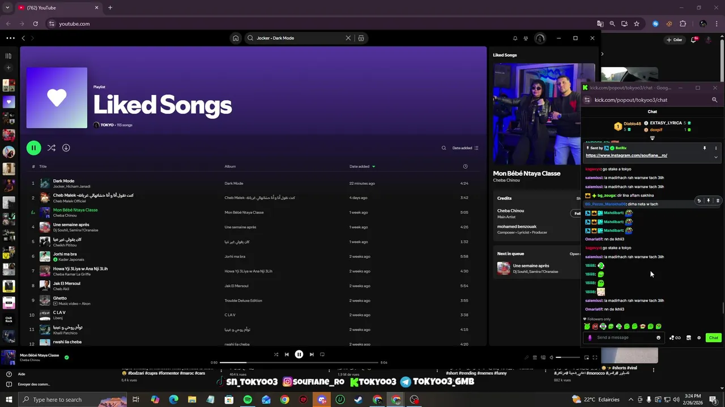The height and width of the screenshot is (407, 725).
Task: Click YouTube Créer button
Action: (674, 40)
